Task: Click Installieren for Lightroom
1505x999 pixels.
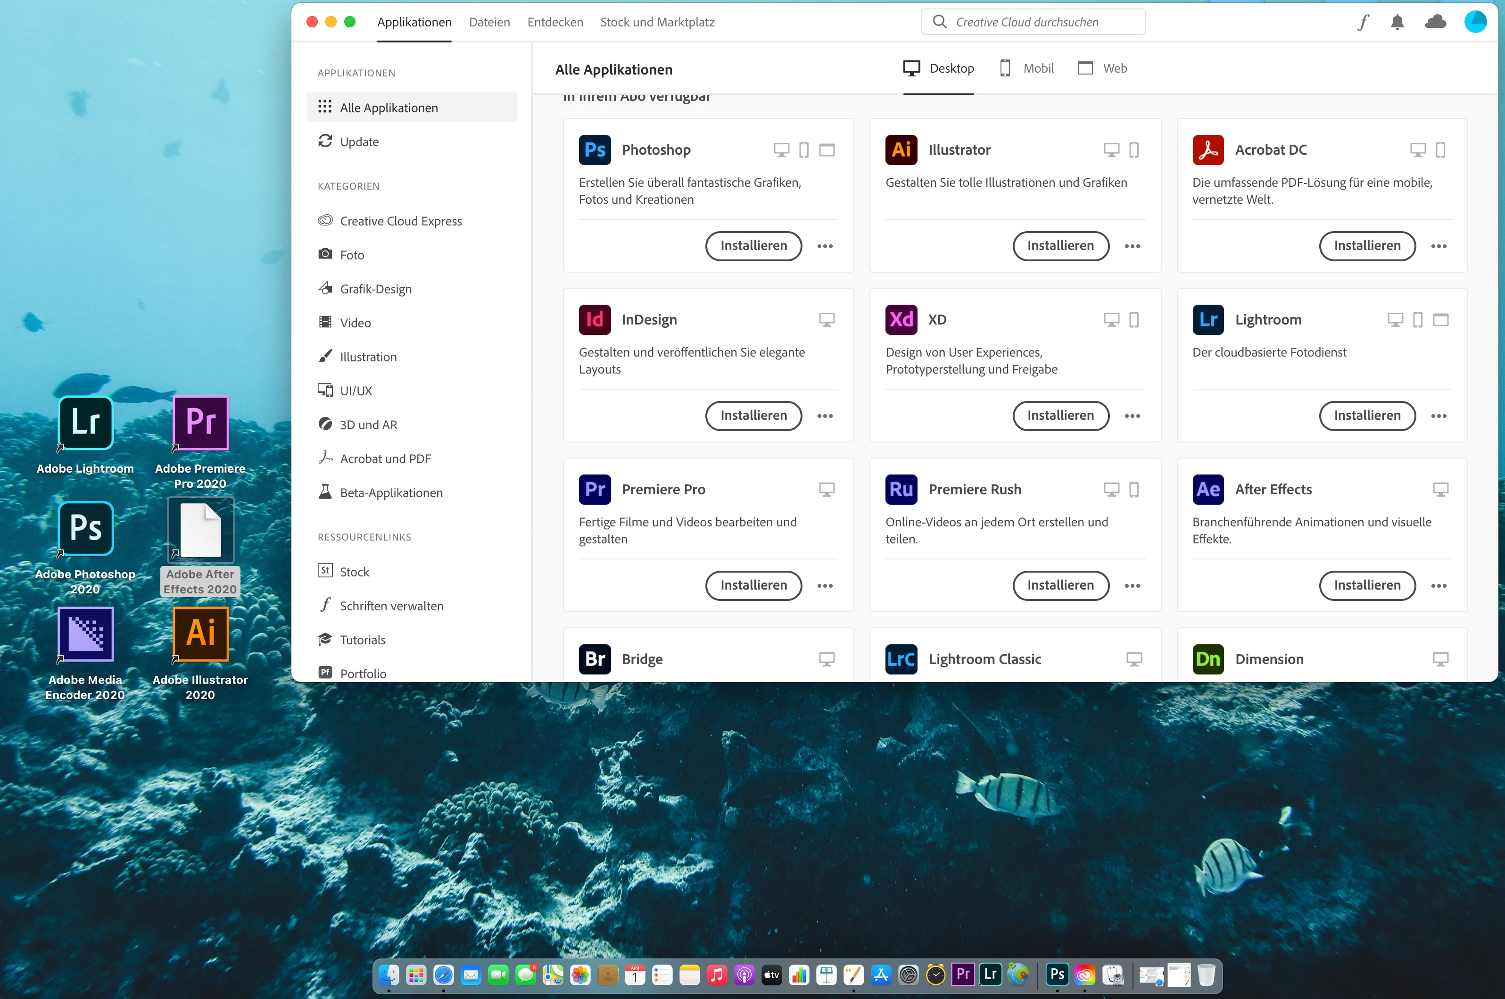Action: (1367, 416)
